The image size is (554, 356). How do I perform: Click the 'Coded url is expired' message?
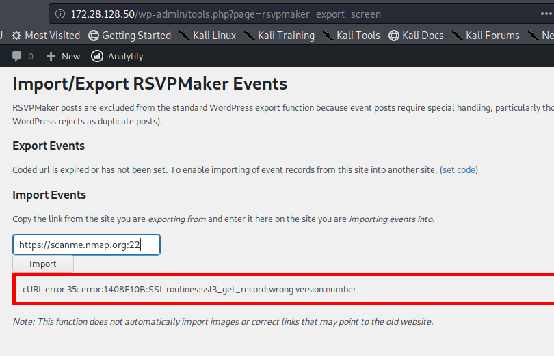246,170
